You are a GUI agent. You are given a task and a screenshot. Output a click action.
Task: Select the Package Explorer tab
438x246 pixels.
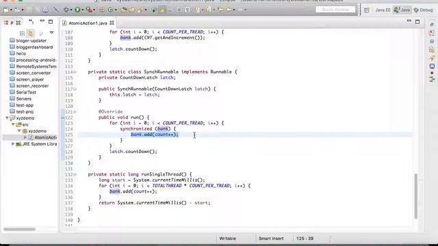(x=11, y=23)
